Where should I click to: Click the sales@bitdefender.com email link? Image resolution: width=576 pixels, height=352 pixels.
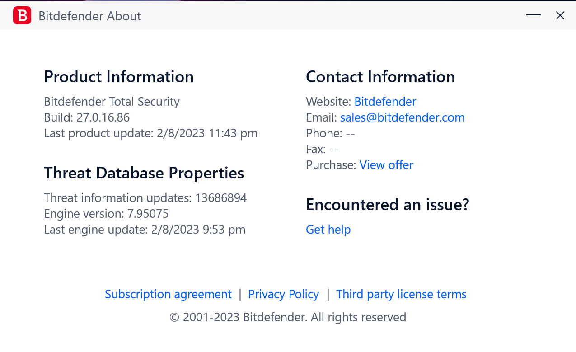402,117
